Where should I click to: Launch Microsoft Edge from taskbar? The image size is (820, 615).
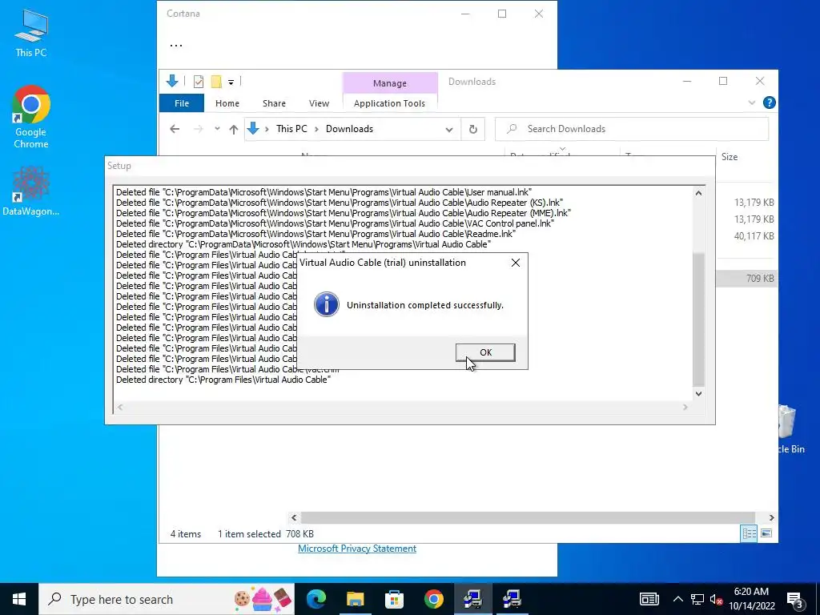pos(316,599)
